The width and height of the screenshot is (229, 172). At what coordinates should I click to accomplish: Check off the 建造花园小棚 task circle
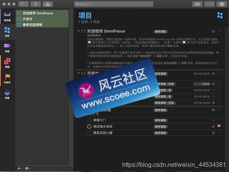[89, 133]
